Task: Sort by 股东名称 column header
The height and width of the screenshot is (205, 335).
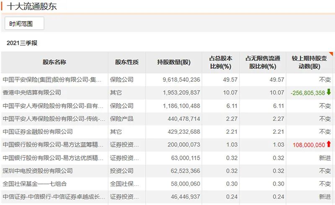Action: 54,62
